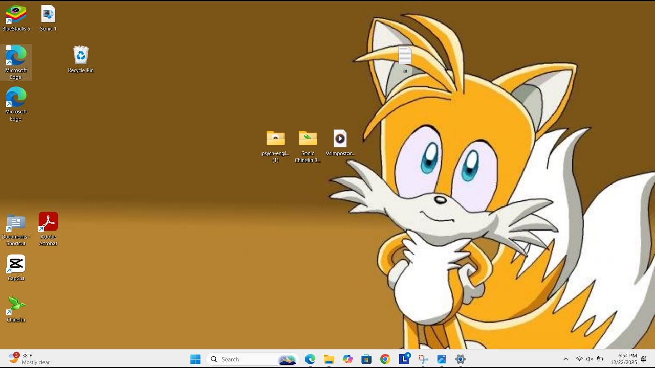Open the search highlight image in Search box

coord(287,359)
